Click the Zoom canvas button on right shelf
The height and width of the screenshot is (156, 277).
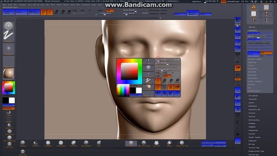click(x=238, y=36)
